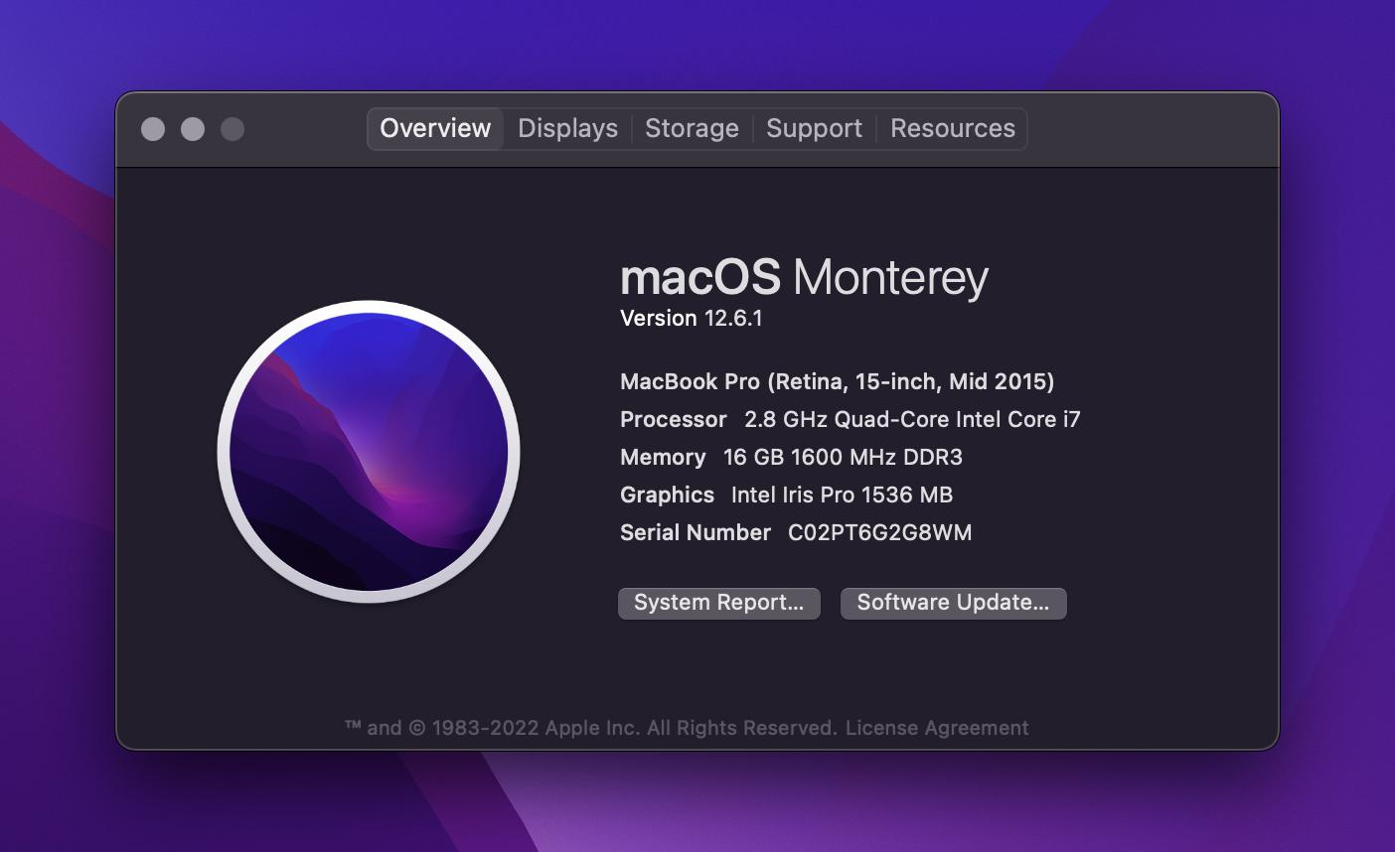Click the Intel Iris Pro 1536 MB value
This screenshot has width=1395, height=852.
[842, 496]
